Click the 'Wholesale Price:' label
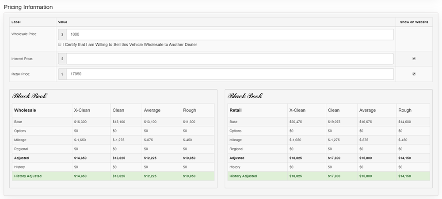This screenshot has height=199, width=442. 24,34
